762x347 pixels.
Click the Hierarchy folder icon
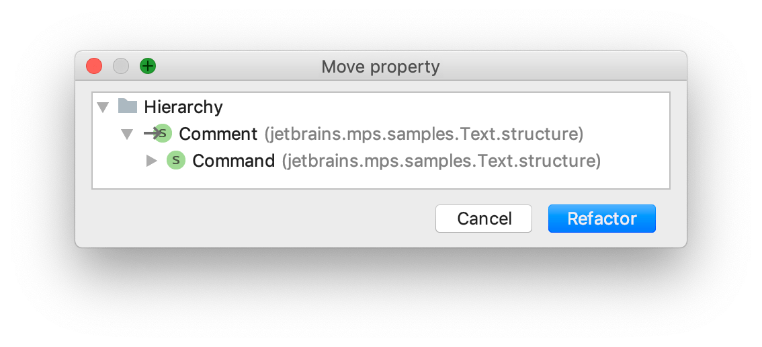tap(127, 106)
